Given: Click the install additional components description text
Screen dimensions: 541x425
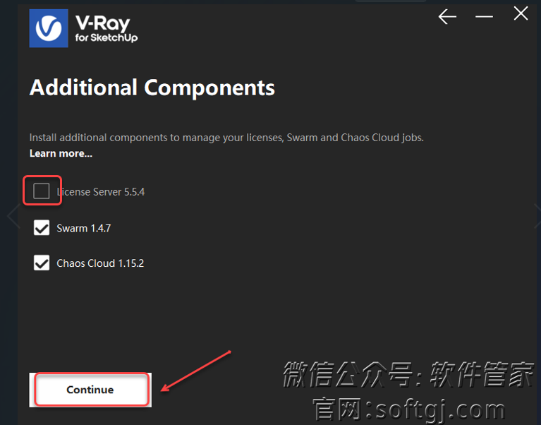Looking at the screenshot, I should (x=226, y=138).
